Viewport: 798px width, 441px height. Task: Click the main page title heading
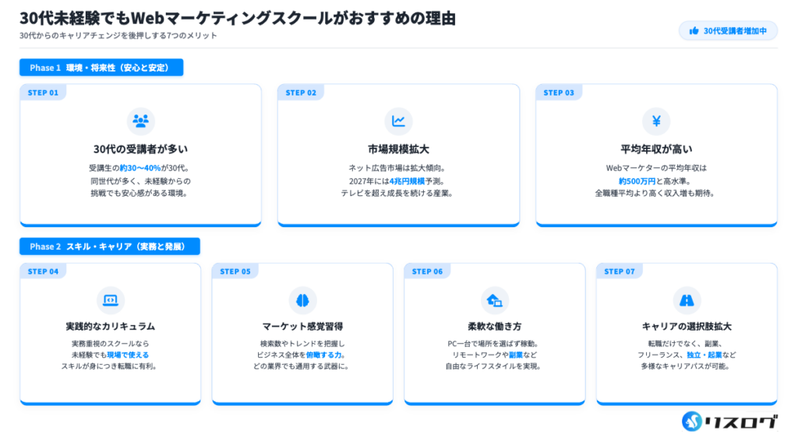[x=238, y=17]
